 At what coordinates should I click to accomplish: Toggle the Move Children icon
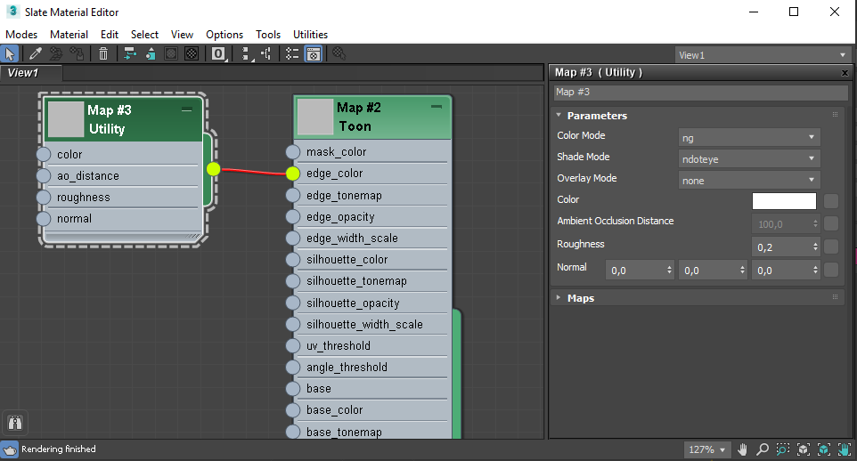tap(129, 53)
